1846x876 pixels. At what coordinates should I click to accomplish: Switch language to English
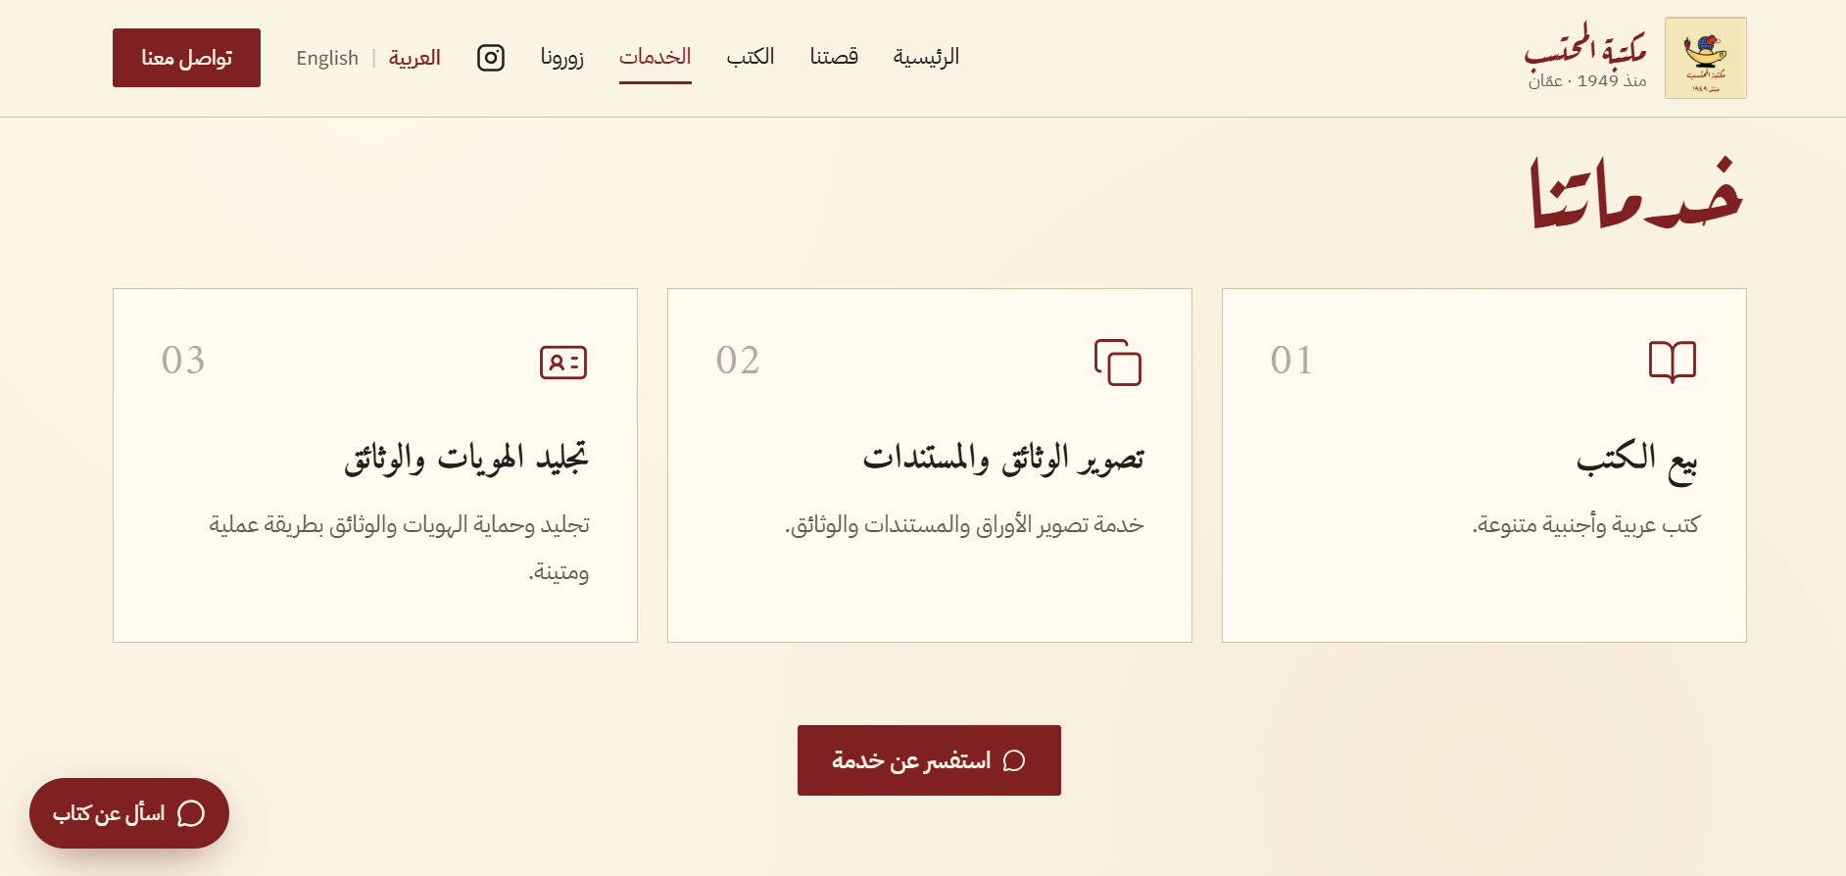(327, 58)
